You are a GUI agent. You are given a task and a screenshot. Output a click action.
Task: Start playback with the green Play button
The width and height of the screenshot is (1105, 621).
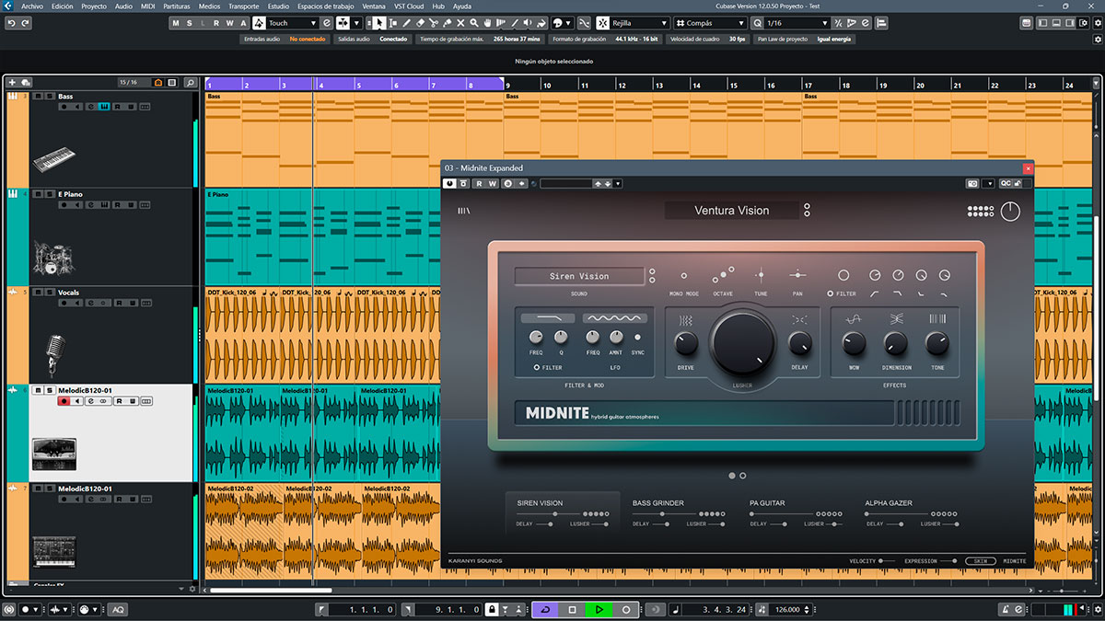599,609
